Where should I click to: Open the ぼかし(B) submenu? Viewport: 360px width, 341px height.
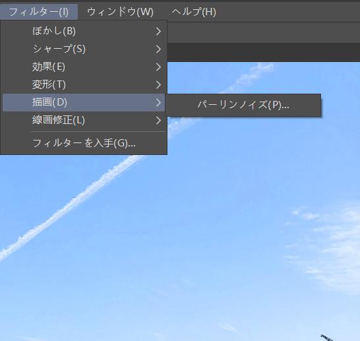point(84,31)
